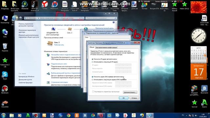The height and width of the screenshot is (118, 210).
Task: Click the volume icon in the system tray
Action: 196,115
